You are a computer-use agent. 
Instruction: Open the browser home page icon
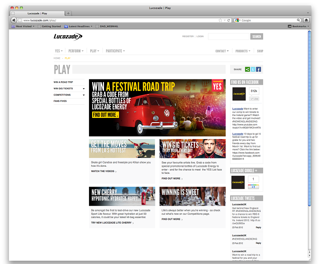coord(306,20)
